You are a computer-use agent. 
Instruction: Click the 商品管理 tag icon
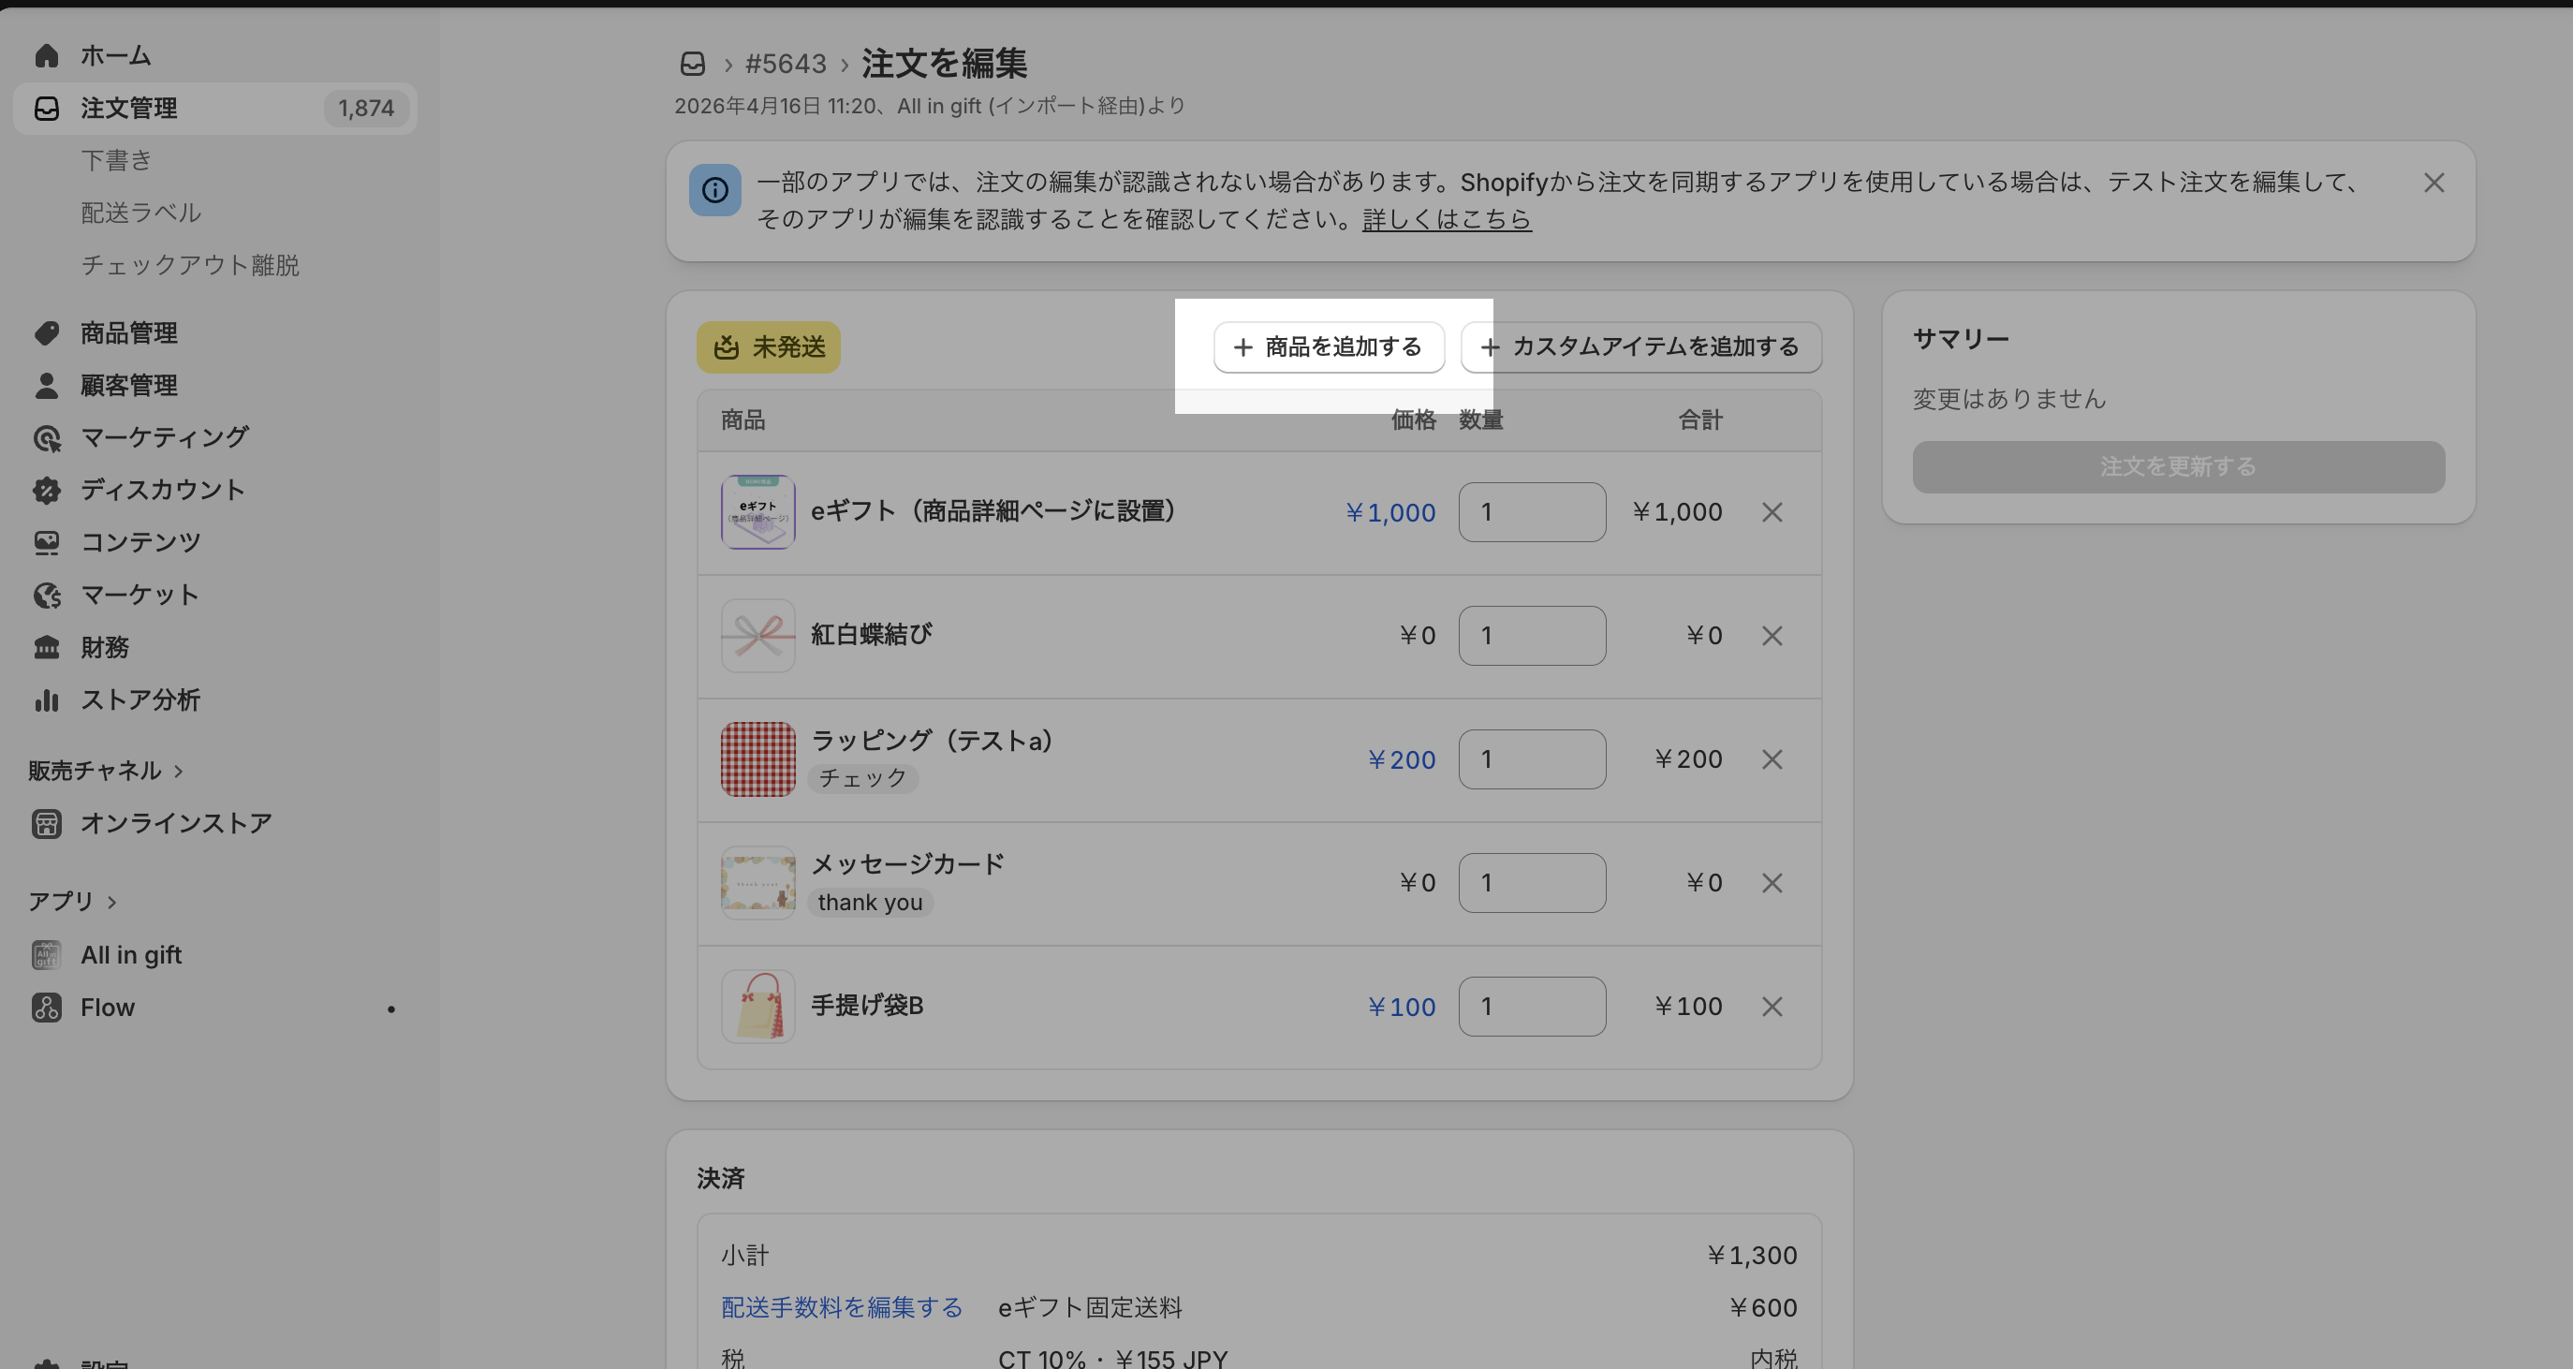pos(46,332)
